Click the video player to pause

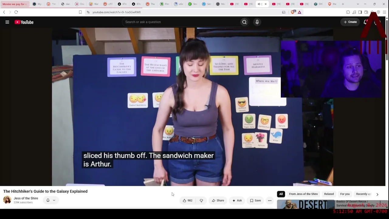point(192,106)
